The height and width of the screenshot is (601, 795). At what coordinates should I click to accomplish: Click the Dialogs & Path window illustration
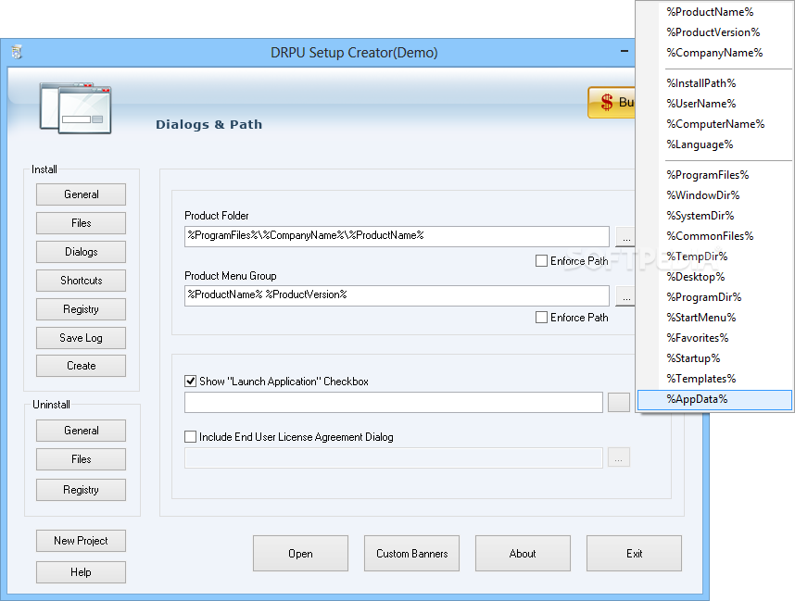(76, 108)
